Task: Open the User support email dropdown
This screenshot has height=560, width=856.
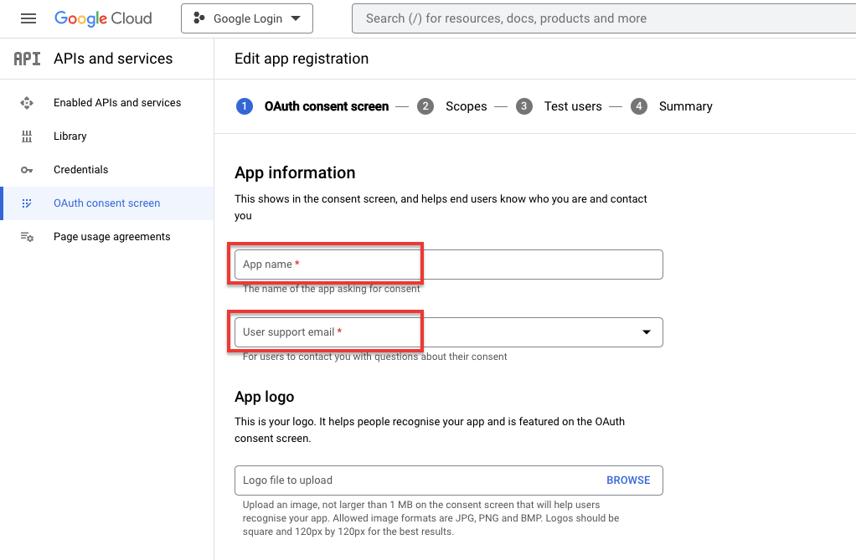Action: [x=449, y=332]
